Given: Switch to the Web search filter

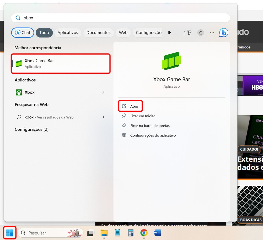Looking at the screenshot, I should point(123,33).
